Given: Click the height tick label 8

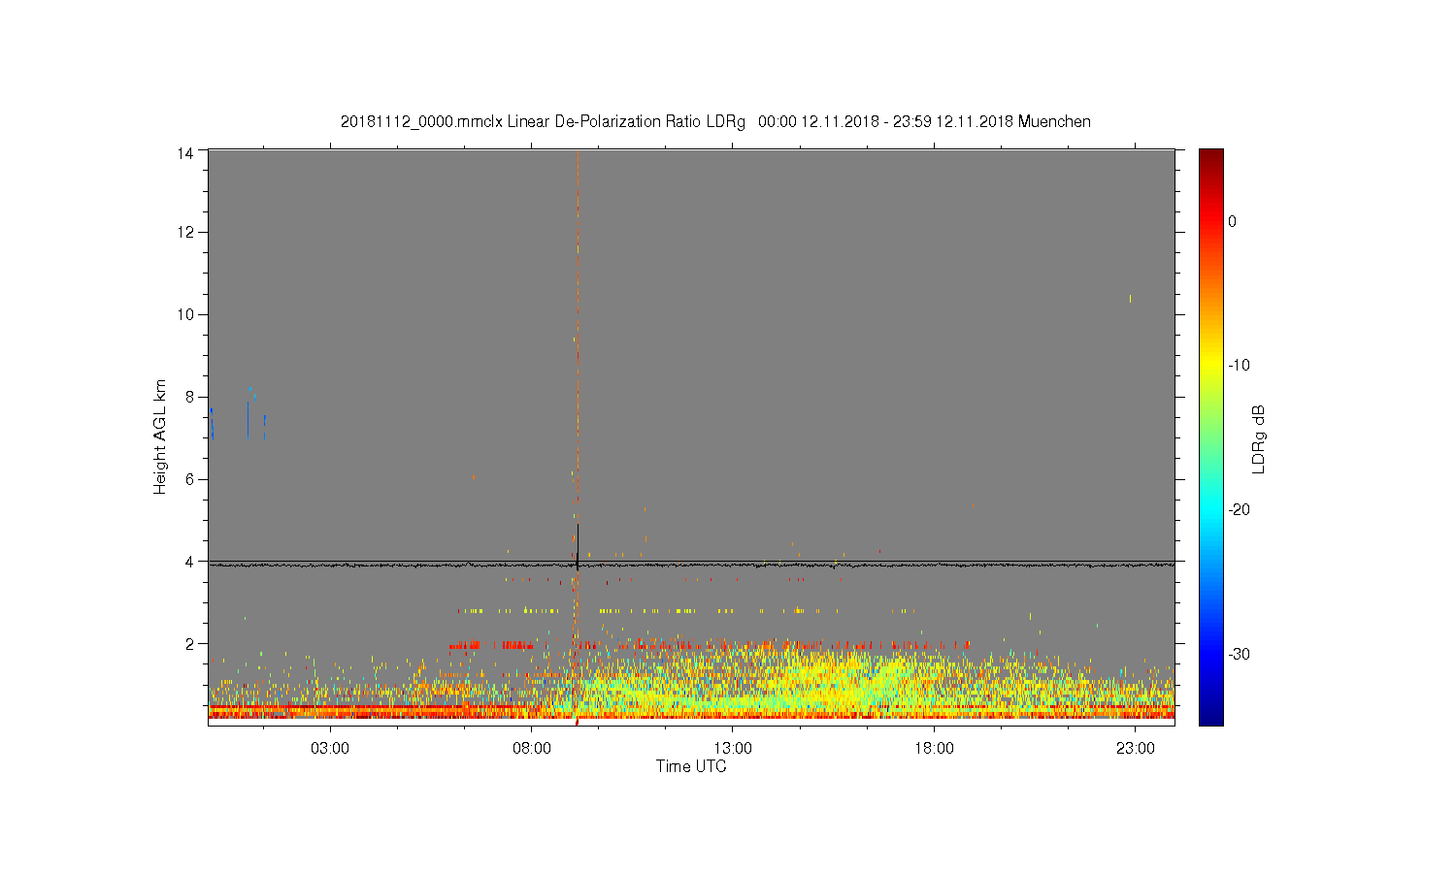Looking at the screenshot, I should 189,397.
